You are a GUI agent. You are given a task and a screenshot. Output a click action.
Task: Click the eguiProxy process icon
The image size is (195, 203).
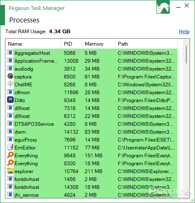10,139
